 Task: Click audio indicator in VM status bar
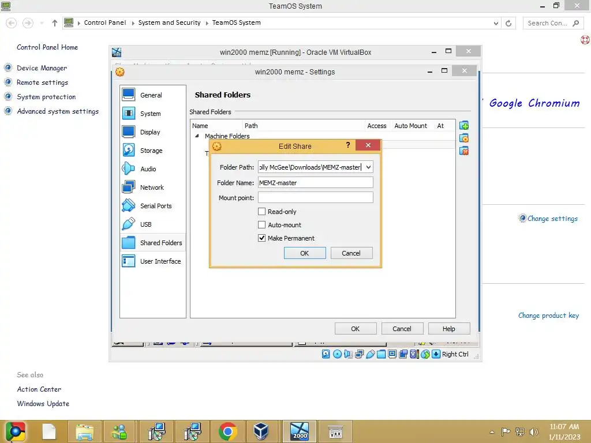pyautogui.click(x=348, y=354)
